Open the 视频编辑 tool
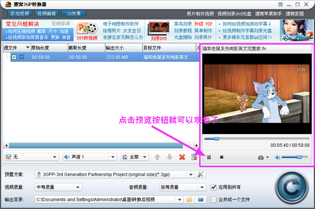Screen dimensions: 315x209 point(46,13)
